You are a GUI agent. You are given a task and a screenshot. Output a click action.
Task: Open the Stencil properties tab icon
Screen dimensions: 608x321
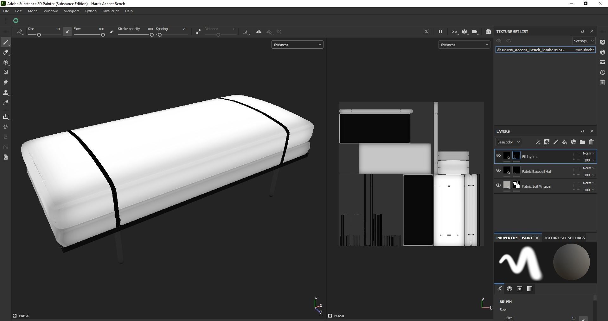[x=520, y=289]
